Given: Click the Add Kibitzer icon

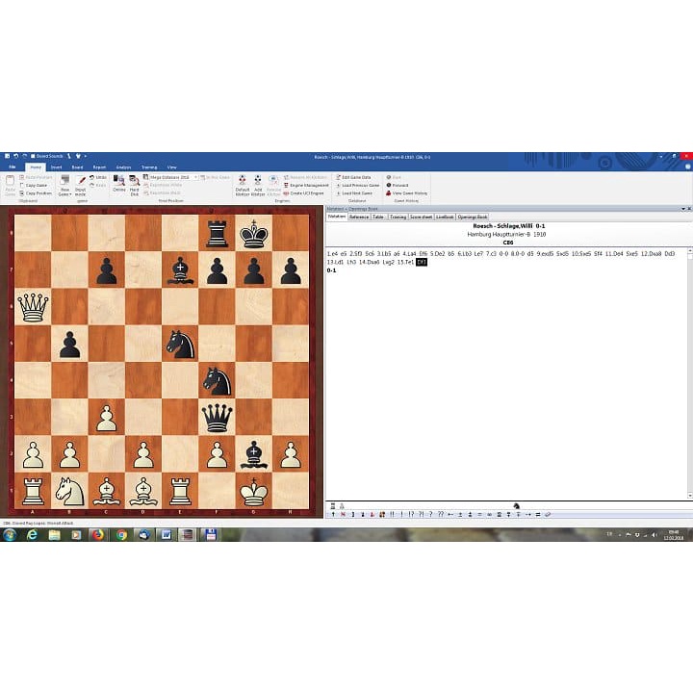Looking at the screenshot, I should tap(258, 185).
